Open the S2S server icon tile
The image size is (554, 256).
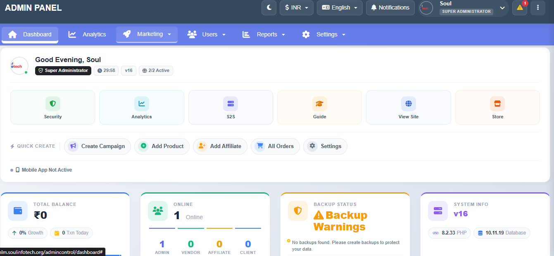231,107
